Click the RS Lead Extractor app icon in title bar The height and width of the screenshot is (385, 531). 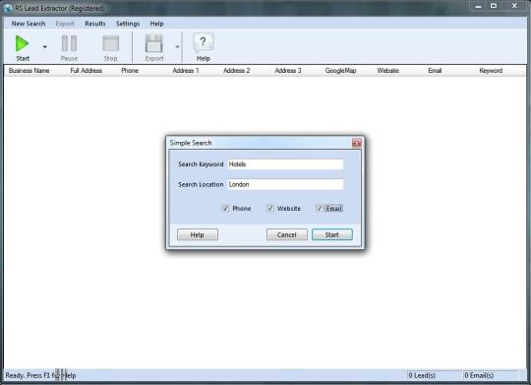pyautogui.click(x=8, y=8)
